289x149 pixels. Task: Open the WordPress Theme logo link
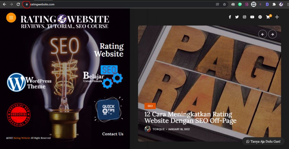coord(29,82)
